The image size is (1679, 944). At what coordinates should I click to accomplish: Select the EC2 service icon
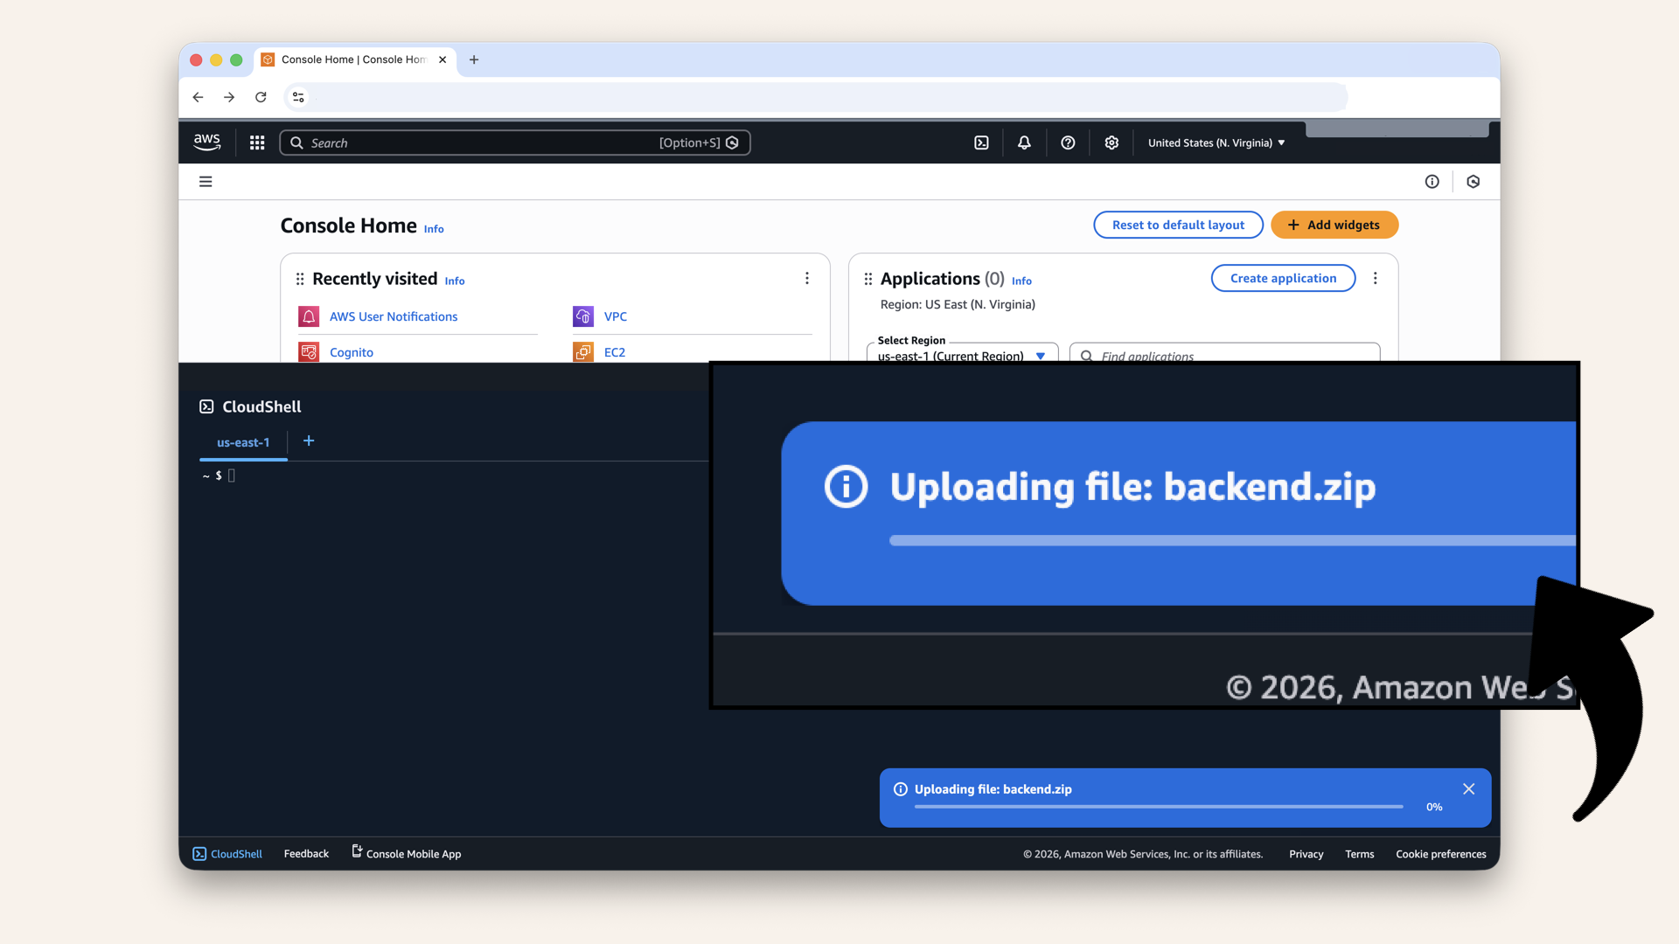[582, 351]
